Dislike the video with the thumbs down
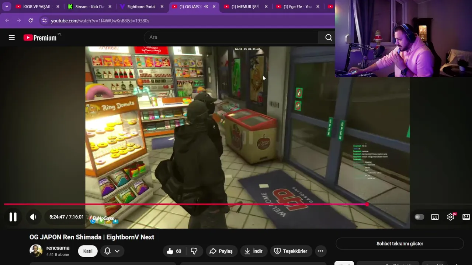This screenshot has width=472, height=265. pos(194,251)
